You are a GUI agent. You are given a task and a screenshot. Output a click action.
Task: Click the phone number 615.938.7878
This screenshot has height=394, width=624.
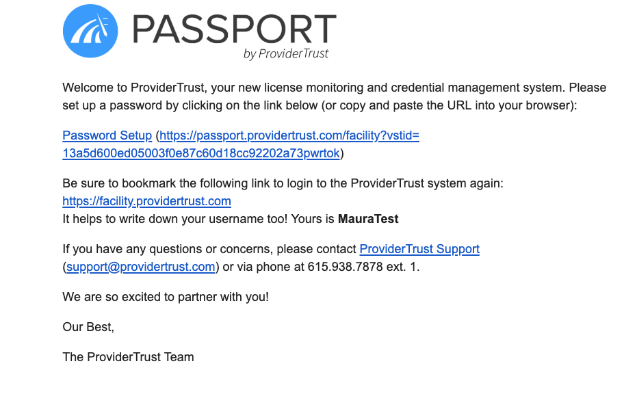click(x=345, y=267)
